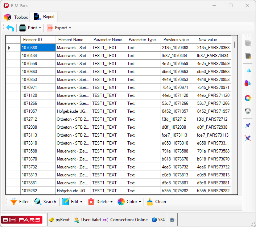Image resolution: width=256 pixels, height=227 pixels.
Task: Open the Print dropdown menu
Action: (30, 28)
